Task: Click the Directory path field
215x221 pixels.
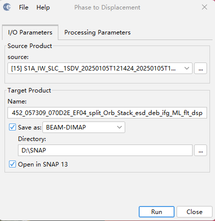Action: tap(105, 150)
